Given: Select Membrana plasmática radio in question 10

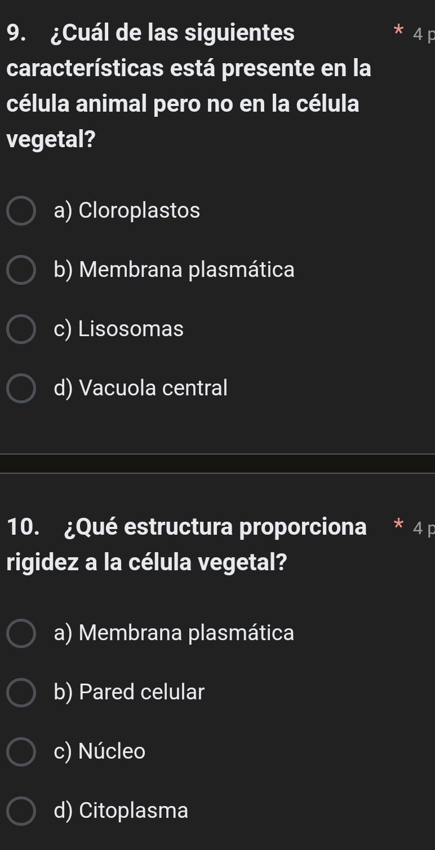Looking at the screenshot, I should click(x=21, y=633).
